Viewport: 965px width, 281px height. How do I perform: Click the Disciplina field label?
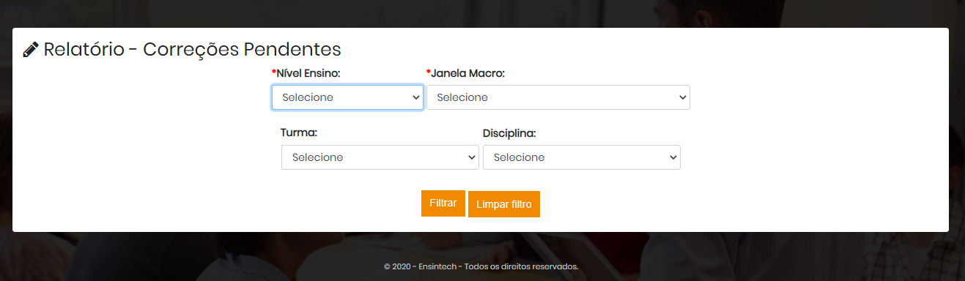(509, 133)
